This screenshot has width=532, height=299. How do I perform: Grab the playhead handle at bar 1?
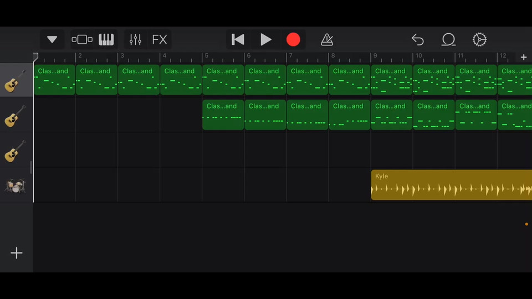tap(35, 57)
